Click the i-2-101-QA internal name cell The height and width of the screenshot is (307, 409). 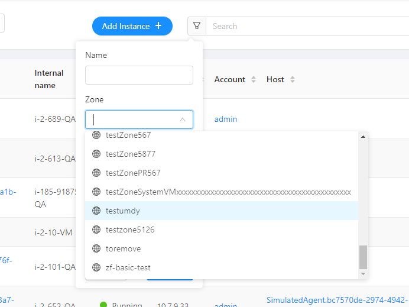coord(55,267)
